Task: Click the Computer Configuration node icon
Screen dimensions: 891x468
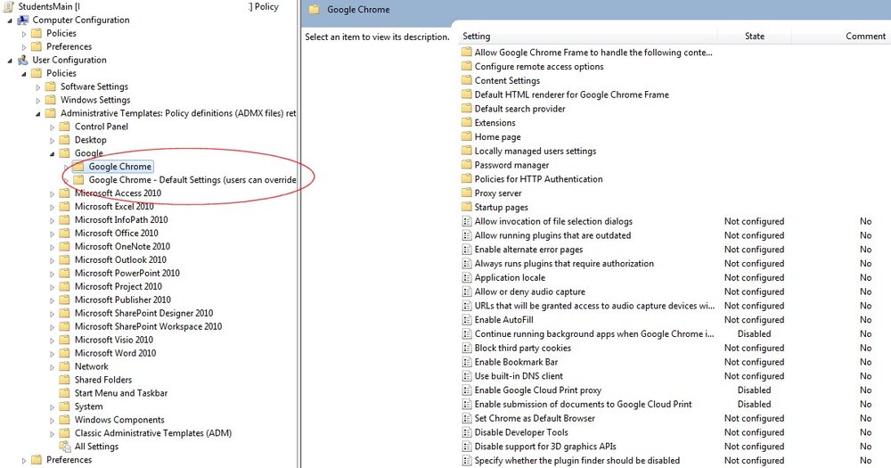Action: [23, 20]
